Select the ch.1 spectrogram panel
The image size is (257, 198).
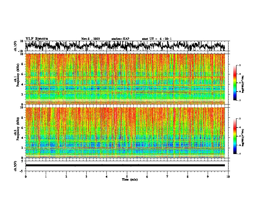click(x=125, y=79)
